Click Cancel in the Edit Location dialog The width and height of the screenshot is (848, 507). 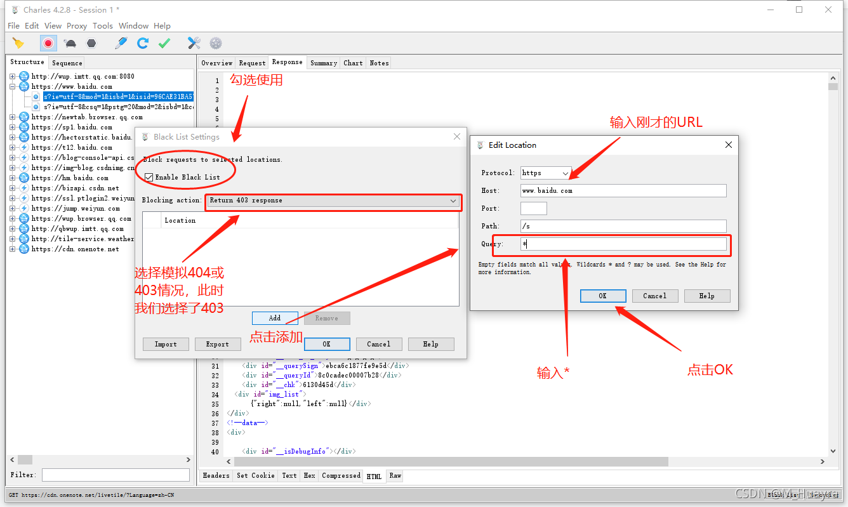point(655,296)
